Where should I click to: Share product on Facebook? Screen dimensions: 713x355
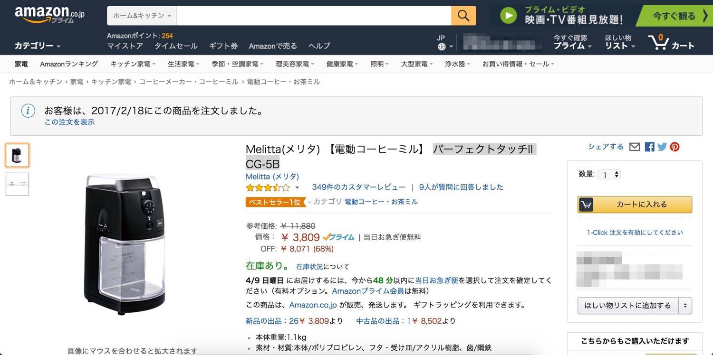pos(649,147)
